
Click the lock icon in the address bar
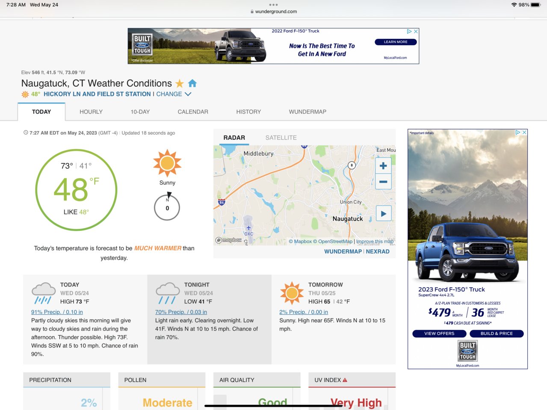(x=252, y=12)
